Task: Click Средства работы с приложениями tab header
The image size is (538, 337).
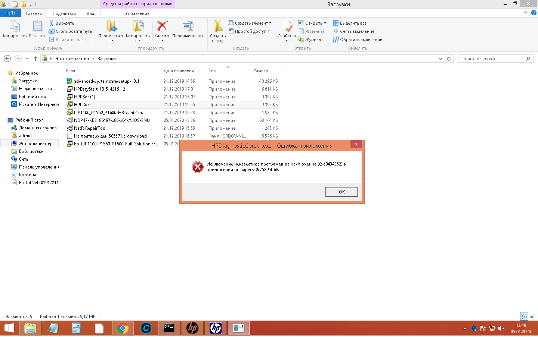Action: [x=138, y=4]
